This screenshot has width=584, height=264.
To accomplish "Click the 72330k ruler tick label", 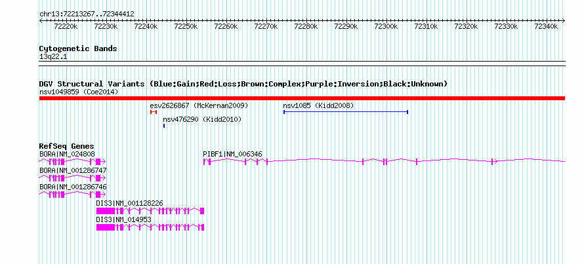I will pos(506,26).
